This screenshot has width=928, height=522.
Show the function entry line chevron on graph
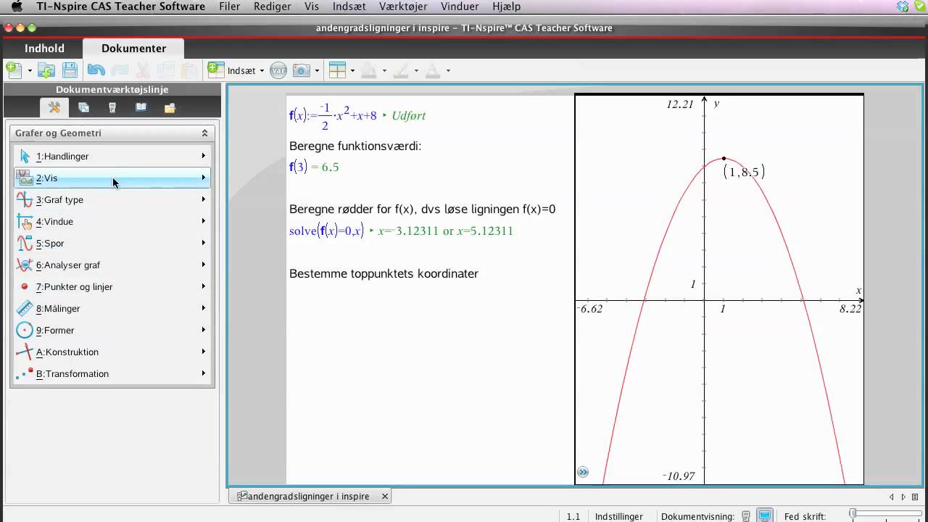pyautogui.click(x=583, y=473)
